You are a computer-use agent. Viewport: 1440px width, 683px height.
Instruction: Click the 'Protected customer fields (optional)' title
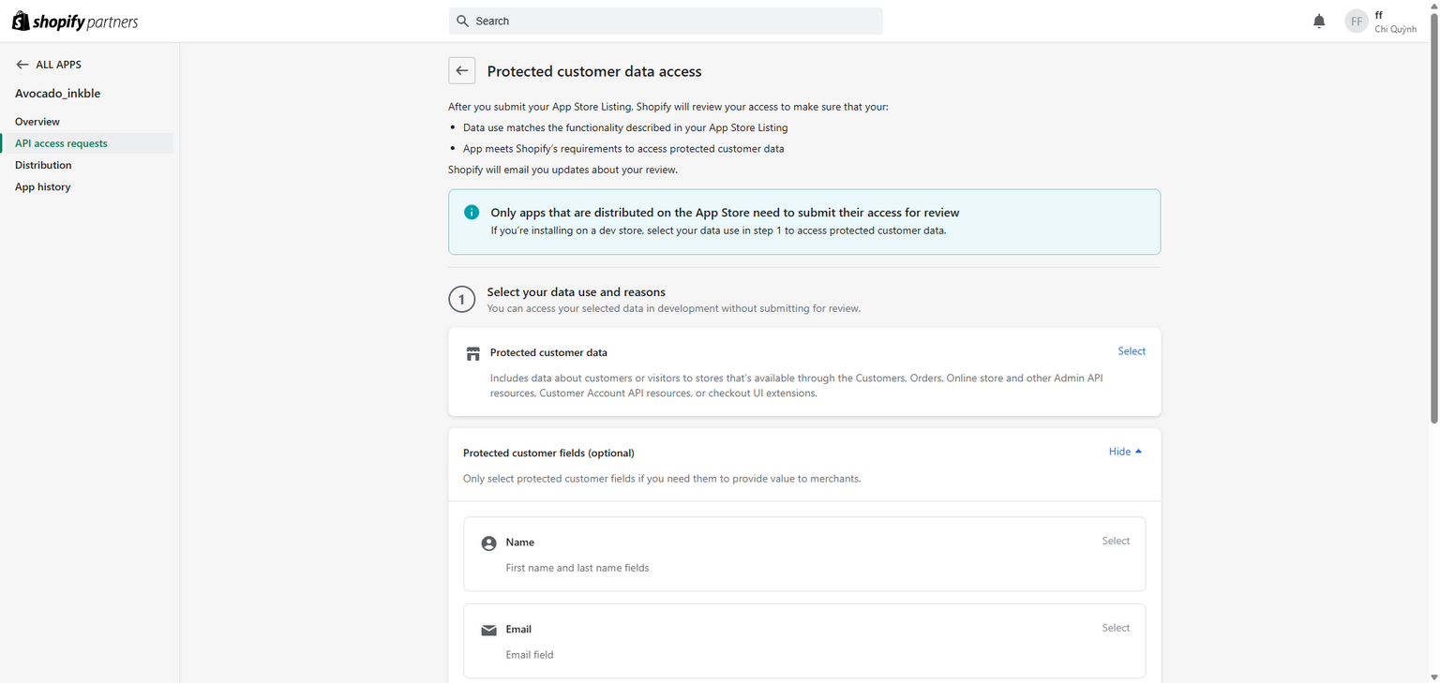pos(548,453)
